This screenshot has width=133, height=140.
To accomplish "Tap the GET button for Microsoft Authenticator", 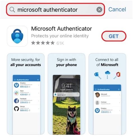I will 114,36.
